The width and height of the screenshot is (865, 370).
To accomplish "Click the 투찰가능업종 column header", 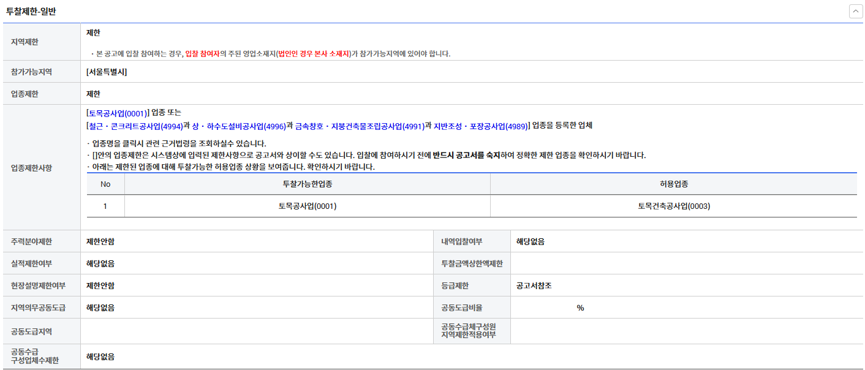I will coord(307,184).
